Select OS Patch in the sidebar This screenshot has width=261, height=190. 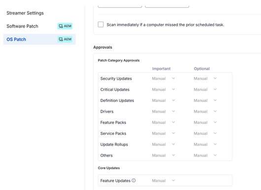(39, 39)
